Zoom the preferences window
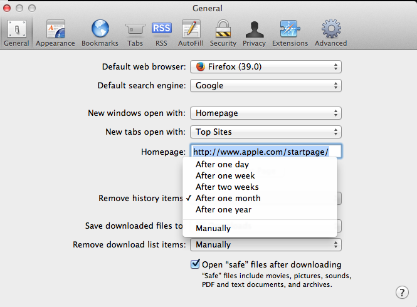 (x=32, y=8)
